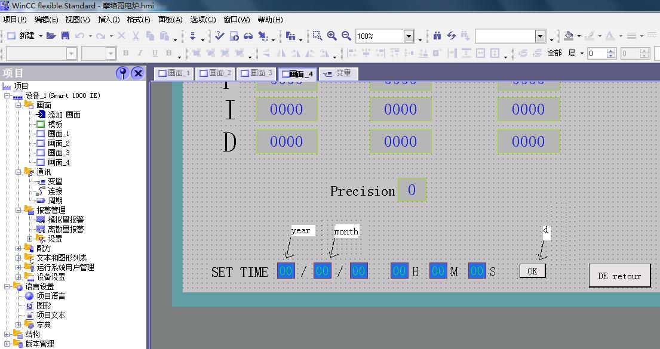Viewport: 660px width, 349px height.
Task: Open the 新建 dropdown arrow
Action: point(41,36)
